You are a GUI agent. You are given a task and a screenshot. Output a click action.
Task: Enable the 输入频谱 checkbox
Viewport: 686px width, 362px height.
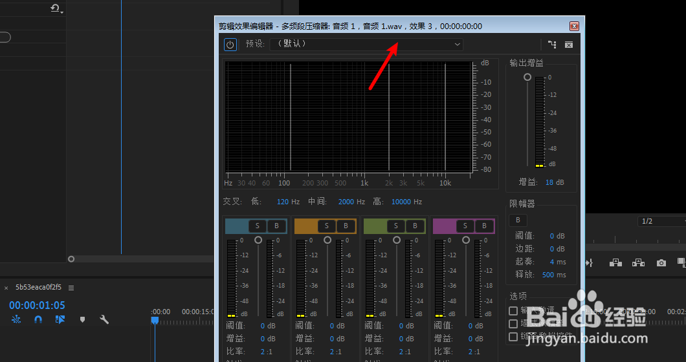(x=513, y=311)
